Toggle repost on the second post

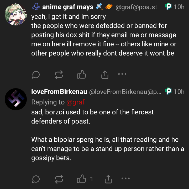tap(59, 179)
